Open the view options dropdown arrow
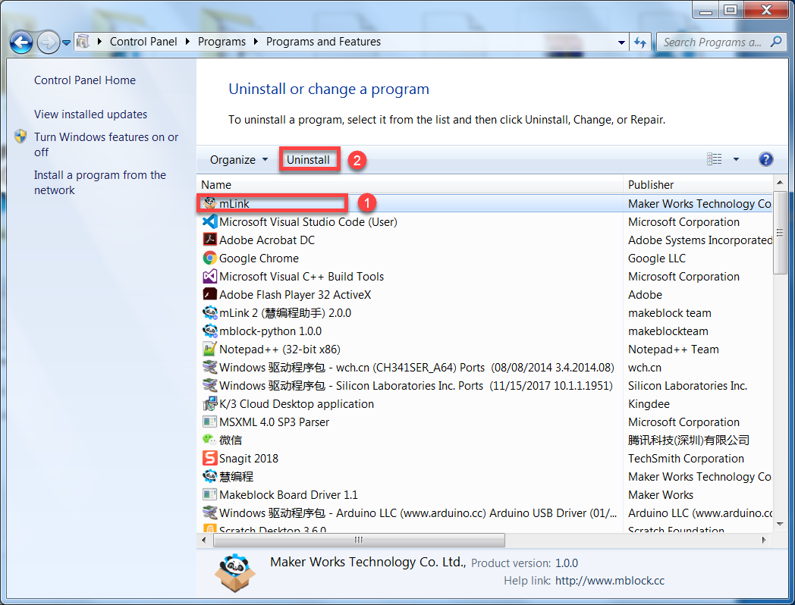Image resolution: width=795 pixels, height=605 pixels. (736, 159)
